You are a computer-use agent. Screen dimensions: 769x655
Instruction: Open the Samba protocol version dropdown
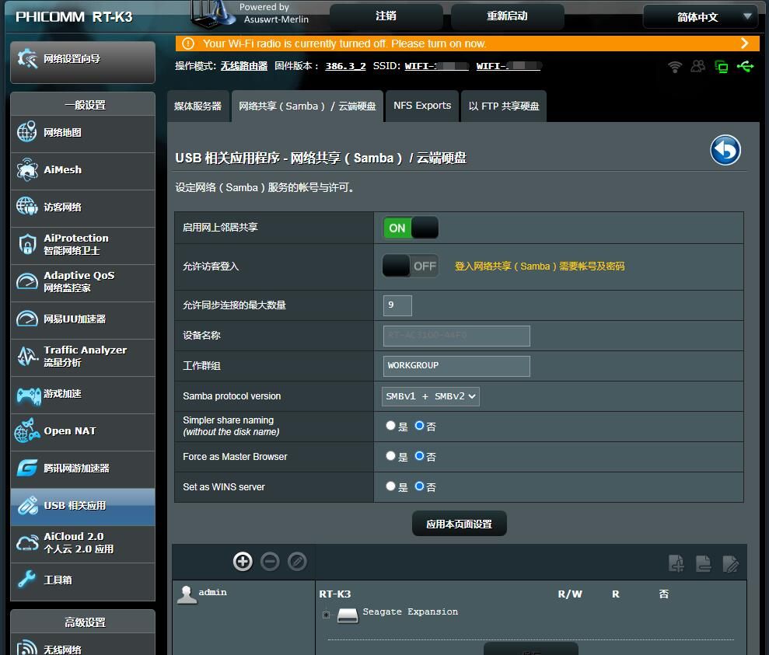coord(431,396)
